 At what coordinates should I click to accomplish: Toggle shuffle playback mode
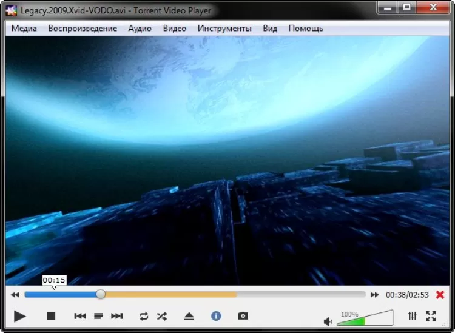(x=162, y=316)
